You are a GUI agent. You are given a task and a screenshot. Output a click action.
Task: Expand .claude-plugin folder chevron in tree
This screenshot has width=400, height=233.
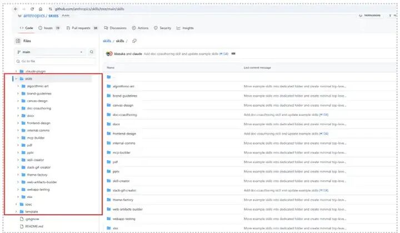pos(16,71)
